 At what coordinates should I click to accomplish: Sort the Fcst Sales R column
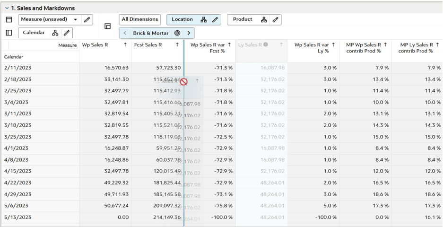(x=177, y=44)
